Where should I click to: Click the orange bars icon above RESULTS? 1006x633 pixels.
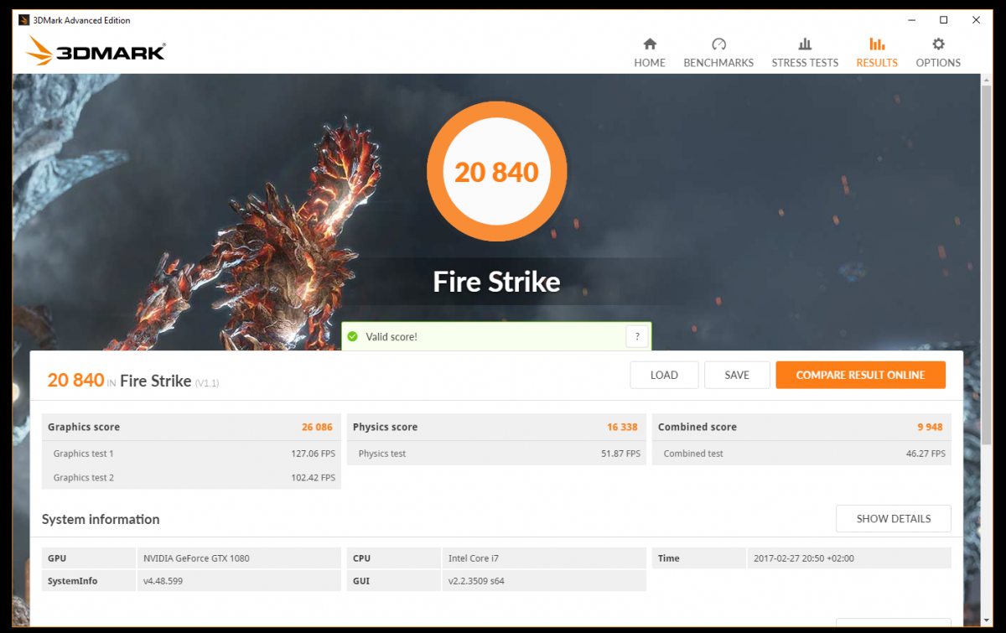pyautogui.click(x=877, y=44)
